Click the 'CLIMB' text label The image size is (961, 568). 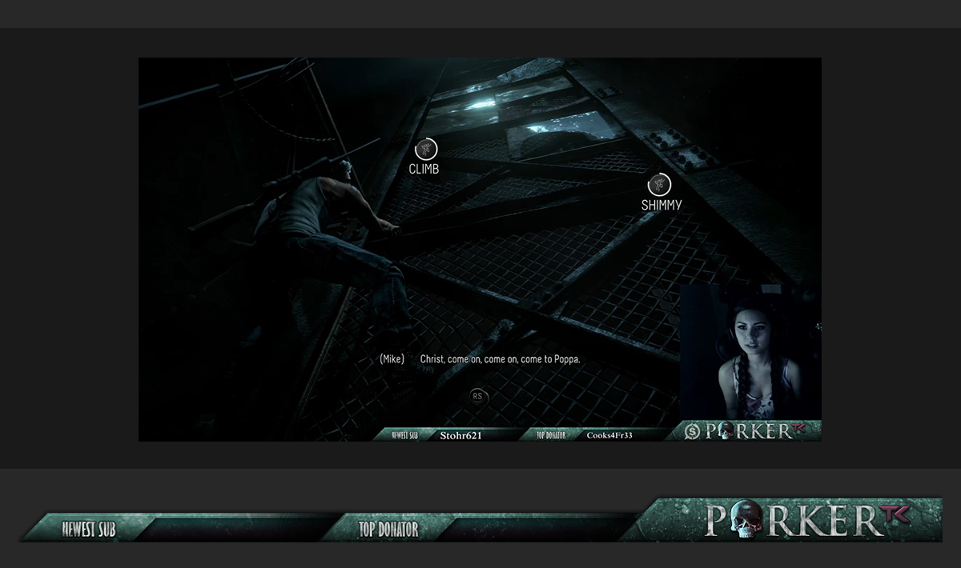(x=424, y=170)
